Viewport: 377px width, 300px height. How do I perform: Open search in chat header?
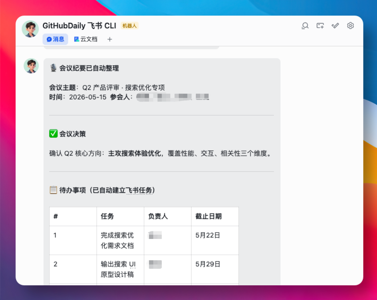coord(305,26)
